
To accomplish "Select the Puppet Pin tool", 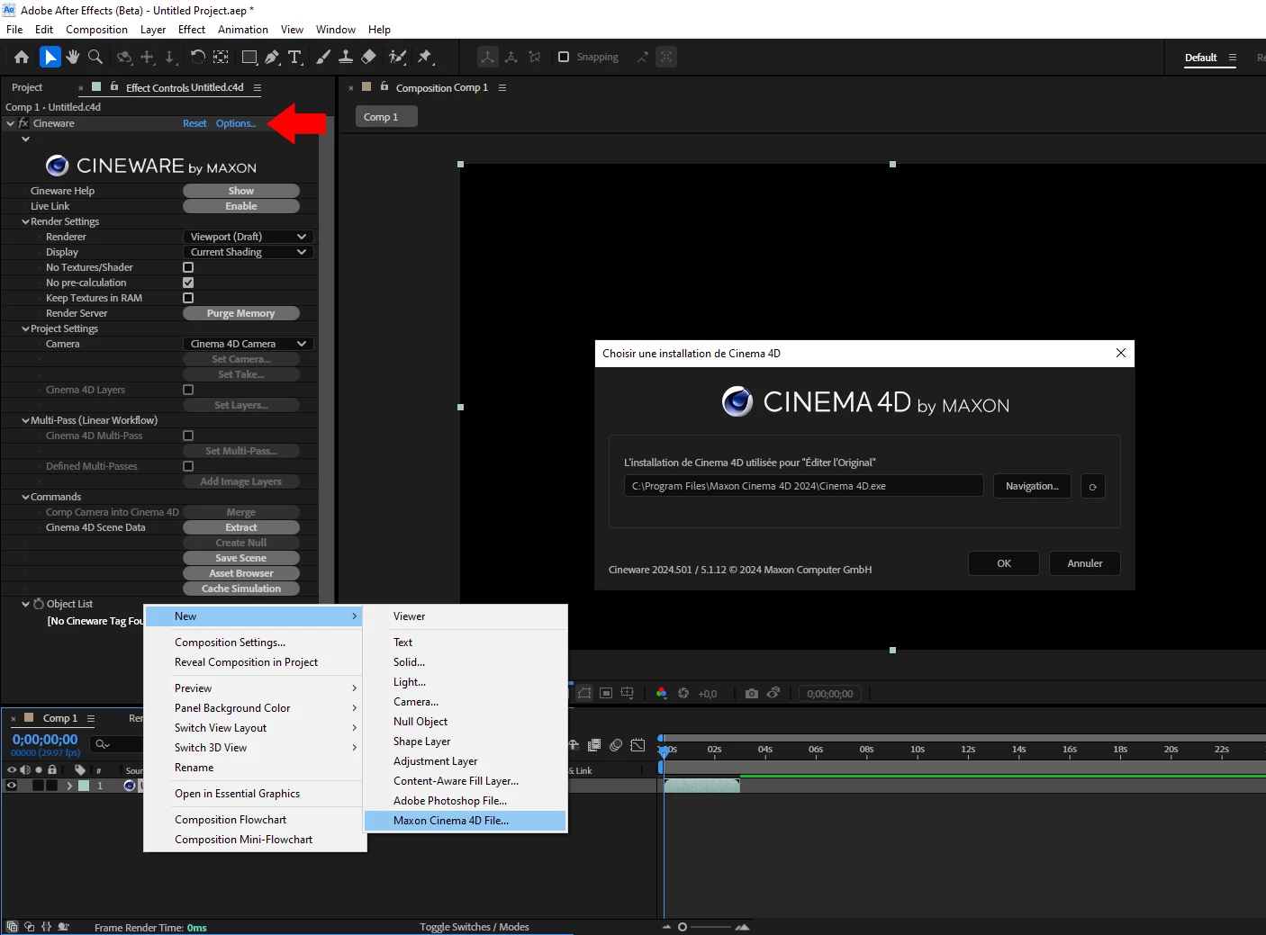I will coord(425,57).
